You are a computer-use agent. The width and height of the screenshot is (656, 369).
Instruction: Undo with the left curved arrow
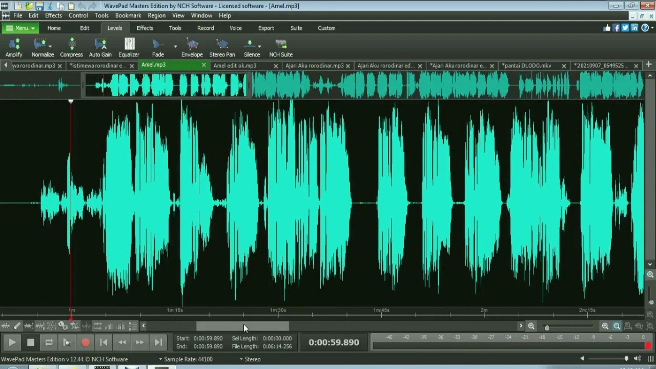click(82, 6)
